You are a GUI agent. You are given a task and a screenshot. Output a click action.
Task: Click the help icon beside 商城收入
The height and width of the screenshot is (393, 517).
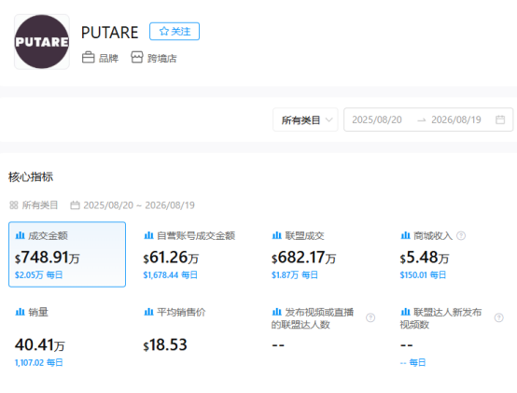coord(461,236)
